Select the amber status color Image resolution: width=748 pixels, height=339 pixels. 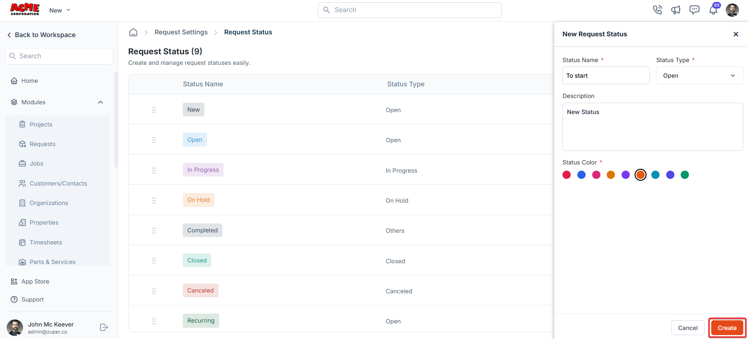click(x=611, y=175)
